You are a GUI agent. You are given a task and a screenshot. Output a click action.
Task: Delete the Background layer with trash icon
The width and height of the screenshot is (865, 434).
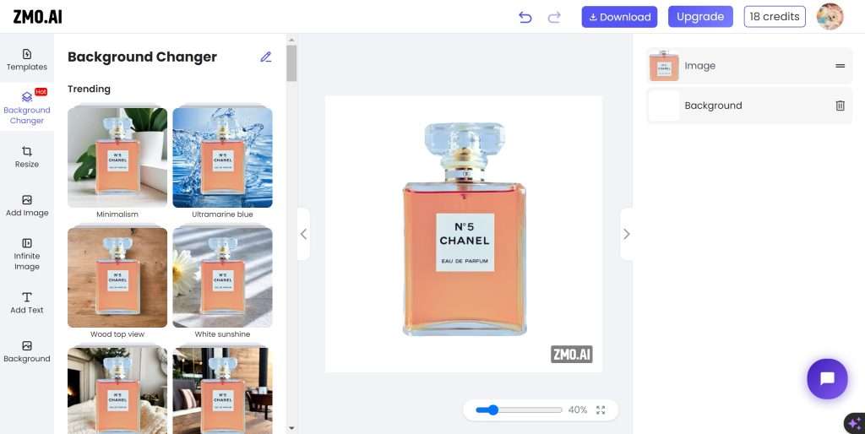click(840, 106)
